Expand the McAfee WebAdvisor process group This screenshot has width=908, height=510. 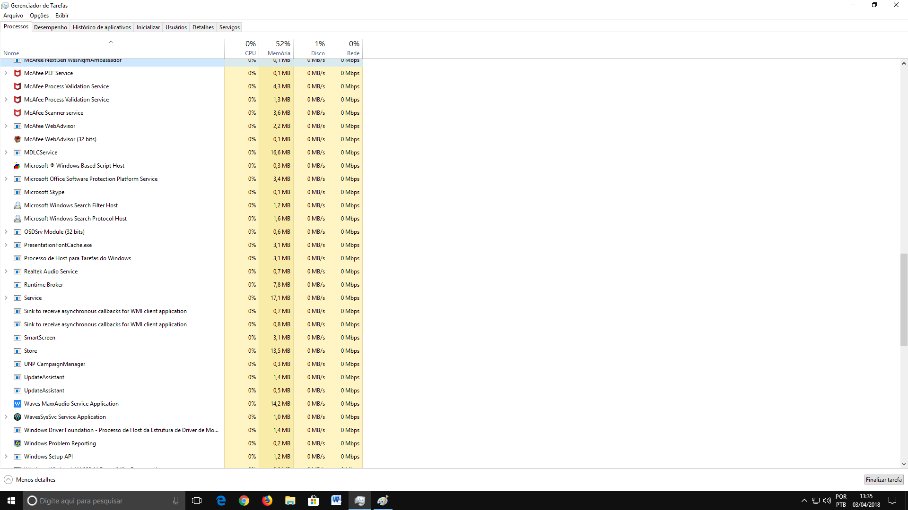pyautogui.click(x=6, y=126)
